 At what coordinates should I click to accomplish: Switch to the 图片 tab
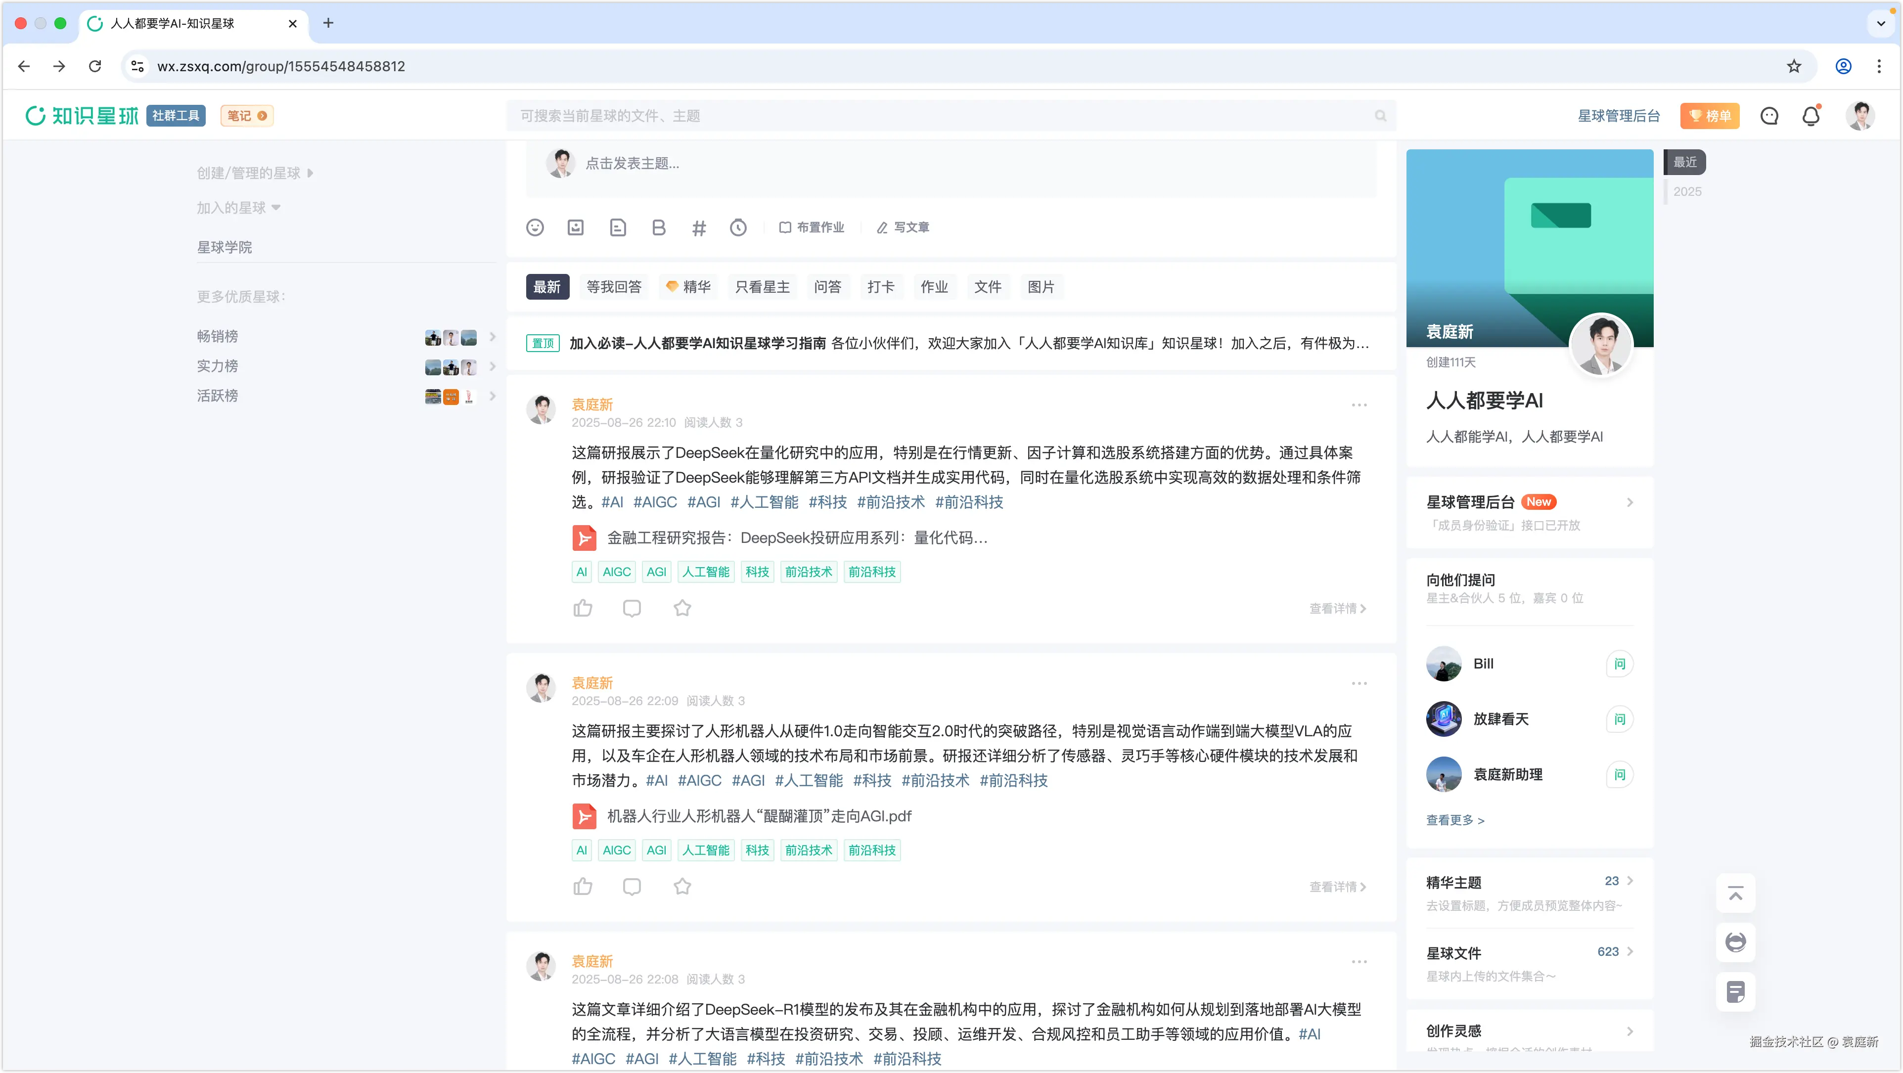tap(1041, 286)
